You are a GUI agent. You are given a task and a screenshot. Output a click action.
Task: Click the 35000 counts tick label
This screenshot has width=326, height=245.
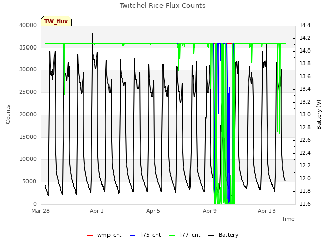pyautogui.click(x=28, y=47)
